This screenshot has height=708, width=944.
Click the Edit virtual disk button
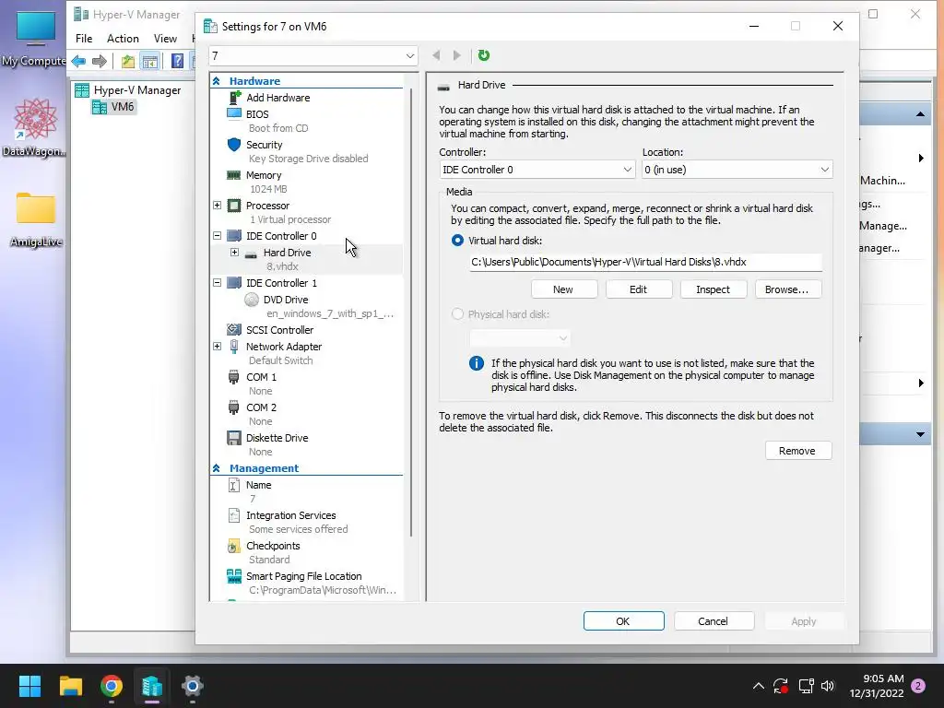tap(639, 289)
